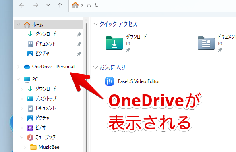Expand ピクチャ under PC
Viewport: 236px width, 152px height.
[21, 118]
